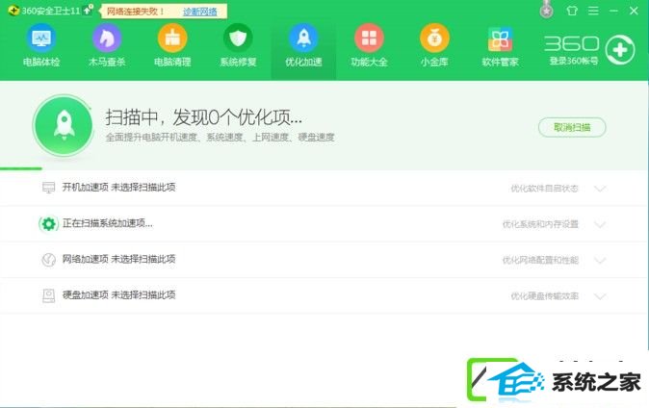Click 优化硬盘传输效率 text
The height and width of the screenshot is (408, 649).
[544, 296]
